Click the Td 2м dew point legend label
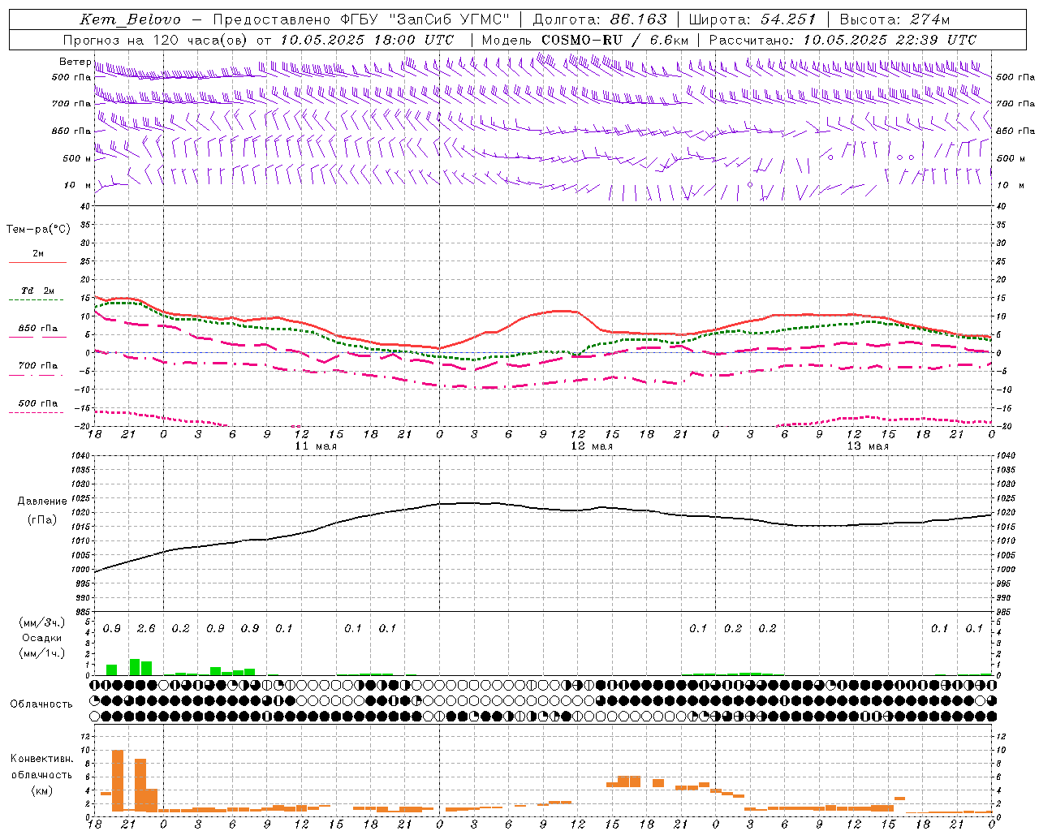1039x831 pixels. click(x=37, y=291)
